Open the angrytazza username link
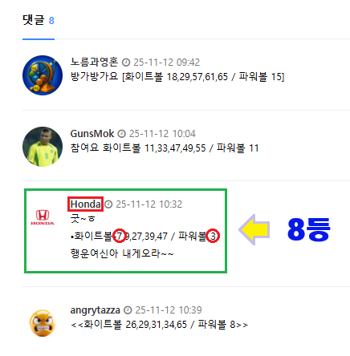 (x=95, y=310)
